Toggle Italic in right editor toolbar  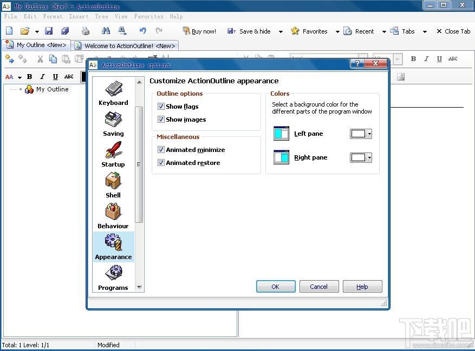click(x=426, y=59)
